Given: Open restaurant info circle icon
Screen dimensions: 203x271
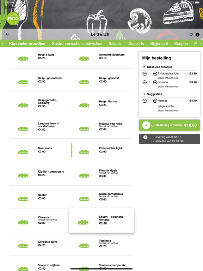Looking at the screenshot, I should [197, 35].
